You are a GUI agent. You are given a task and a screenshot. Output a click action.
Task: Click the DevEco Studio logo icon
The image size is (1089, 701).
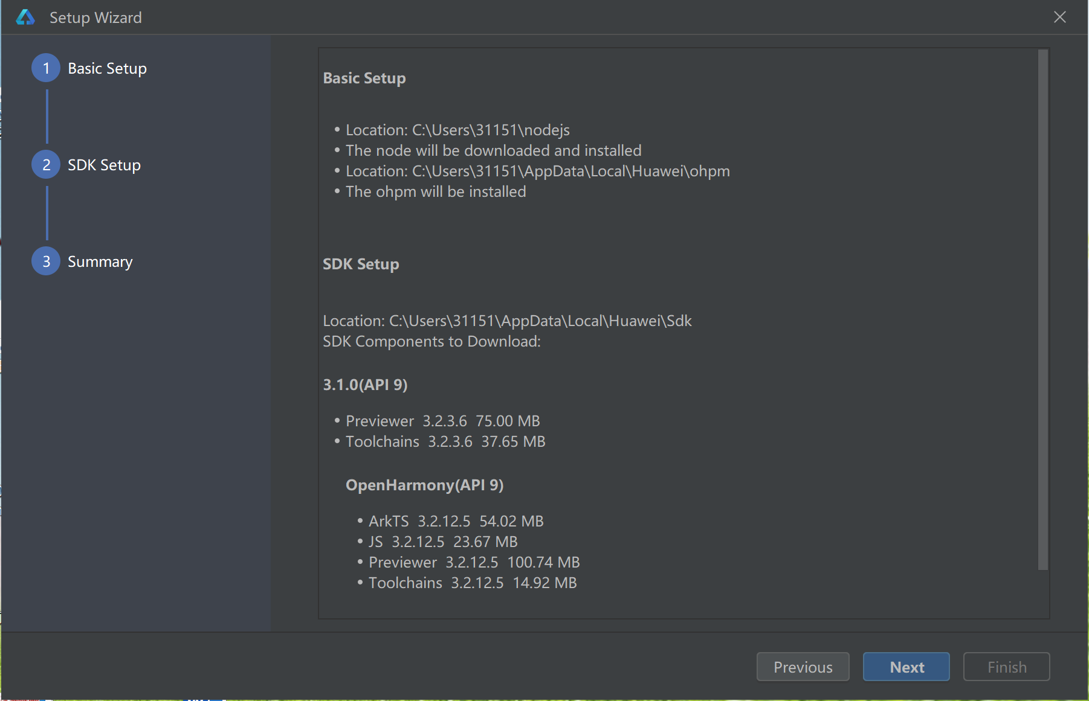click(25, 18)
